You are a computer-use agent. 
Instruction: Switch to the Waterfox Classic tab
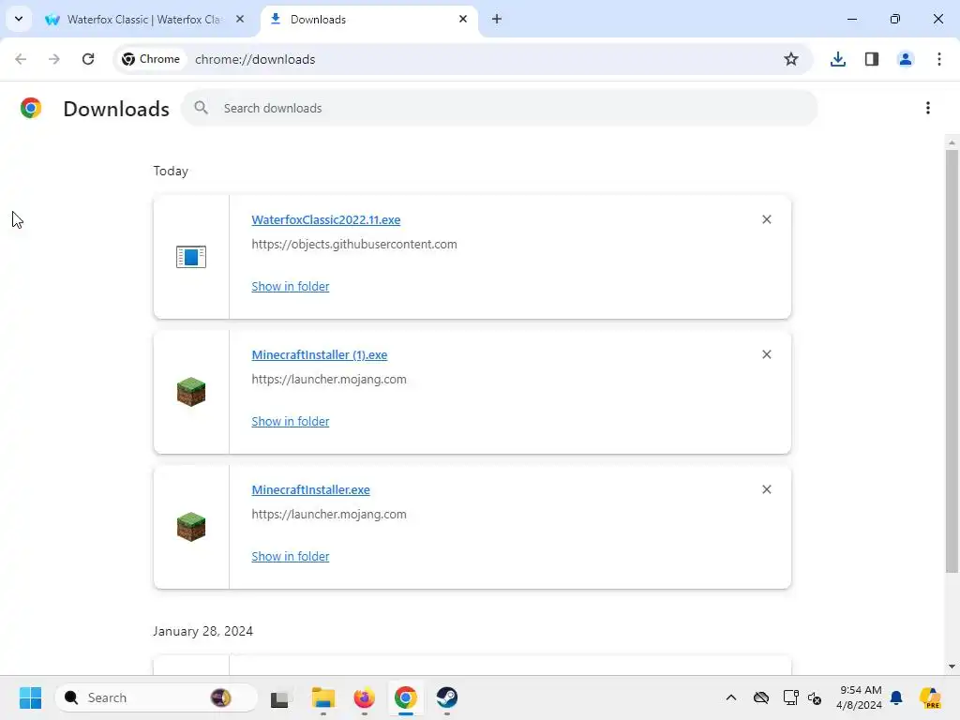coord(144,19)
